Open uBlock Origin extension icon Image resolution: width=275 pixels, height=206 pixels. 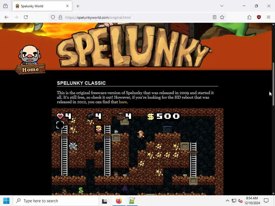(259, 17)
